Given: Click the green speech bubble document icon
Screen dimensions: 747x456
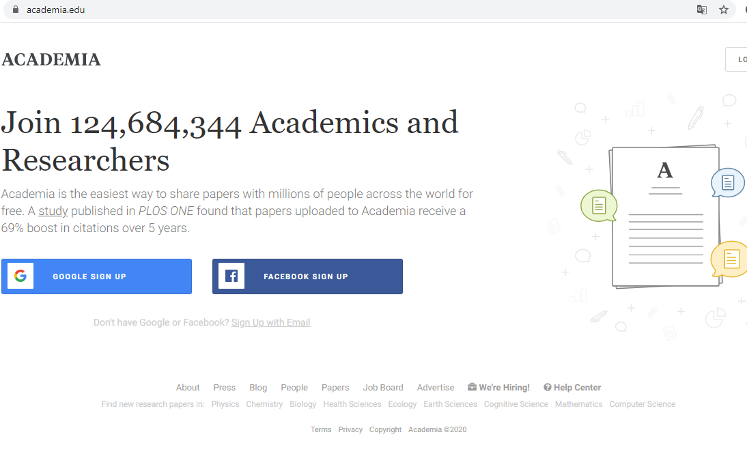Looking at the screenshot, I should [x=599, y=205].
